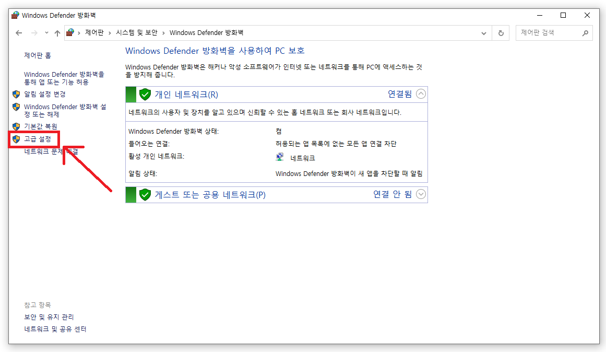
Task: Click the Control Panel icon in address bar
Action: (x=70, y=32)
